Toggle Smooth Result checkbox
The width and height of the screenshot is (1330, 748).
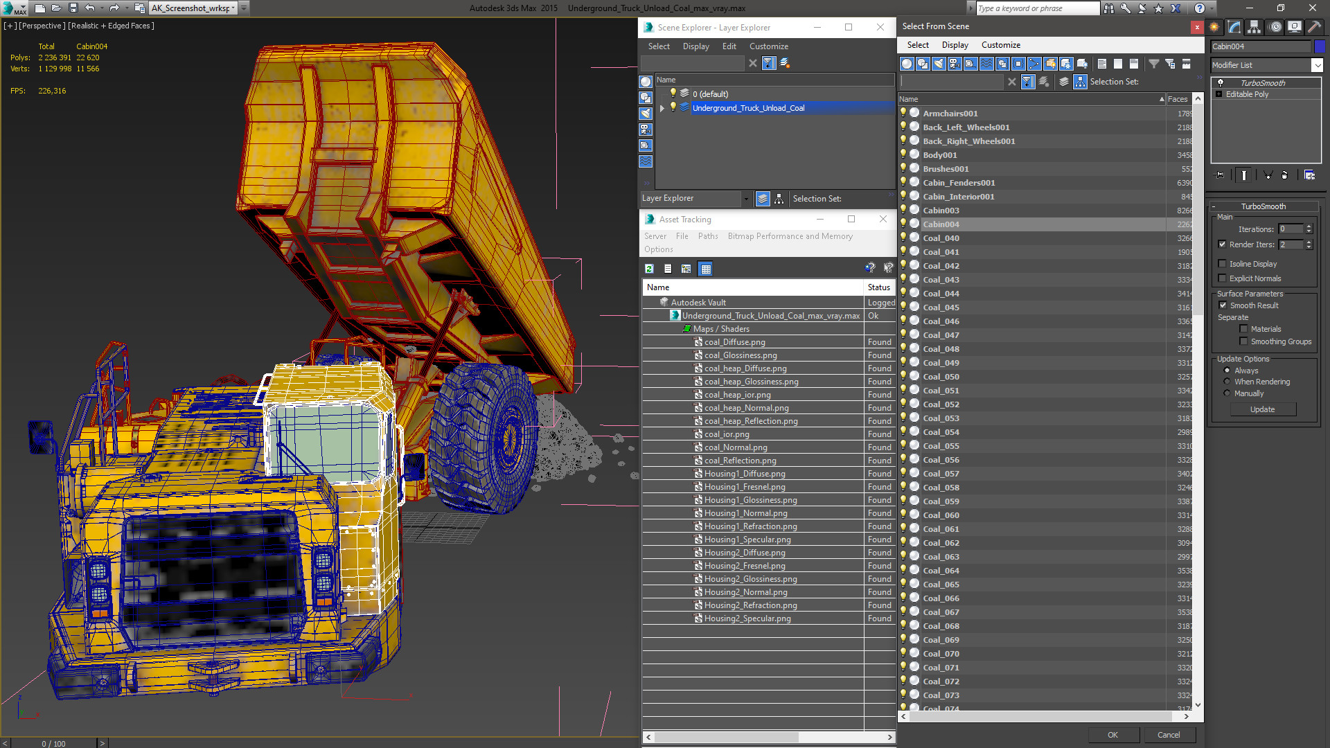coord(1223,305)
